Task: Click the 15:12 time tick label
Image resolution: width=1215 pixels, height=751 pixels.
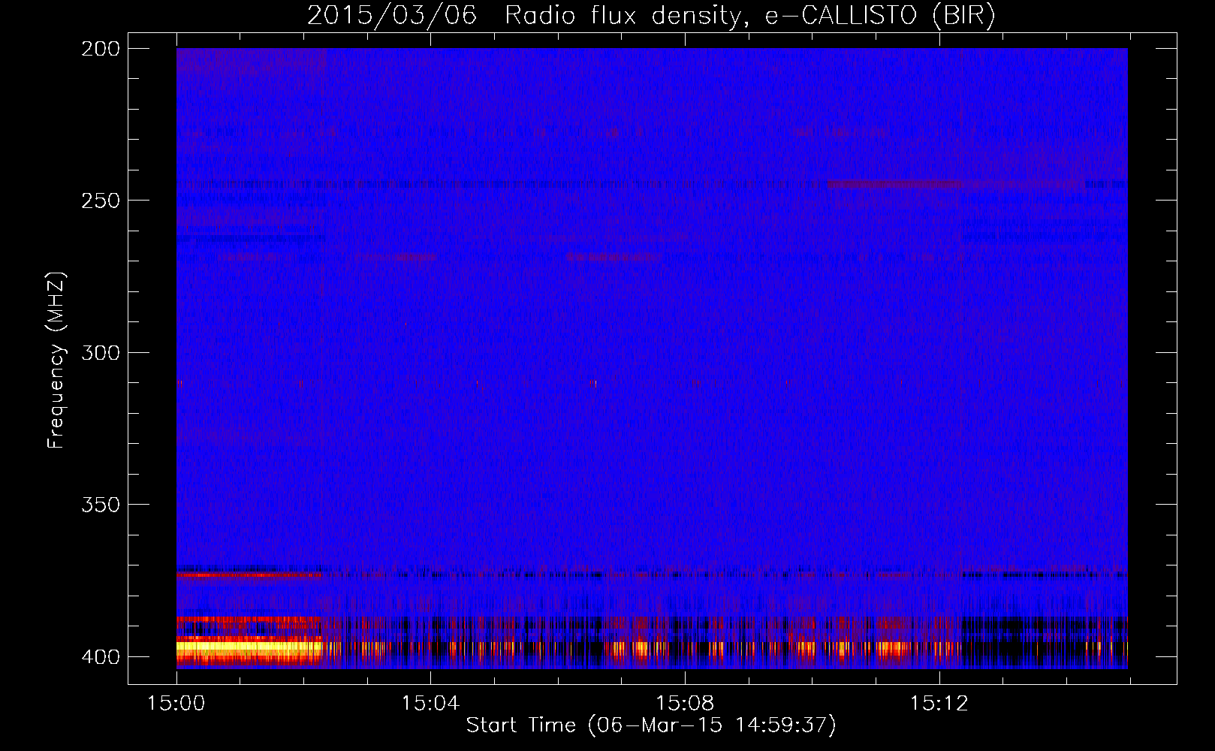Action: pos(939,704)
